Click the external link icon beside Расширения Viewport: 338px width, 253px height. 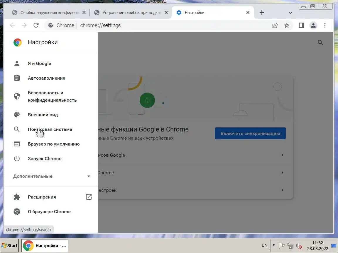89,197
